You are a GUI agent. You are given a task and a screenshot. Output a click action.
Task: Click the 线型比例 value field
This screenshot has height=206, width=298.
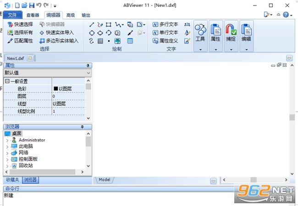[69, 111]
